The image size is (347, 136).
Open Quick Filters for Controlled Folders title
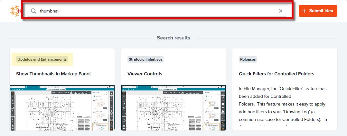click(x=276, y=74)
